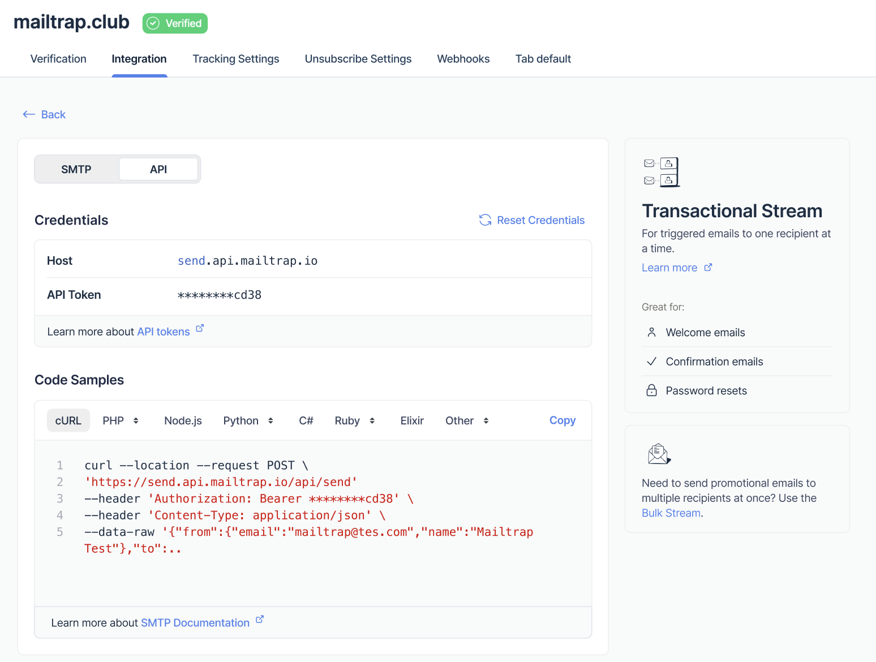Open the Other languages dropdown
The height and width of the screenshot is (662, 876).
pos(466,420)
